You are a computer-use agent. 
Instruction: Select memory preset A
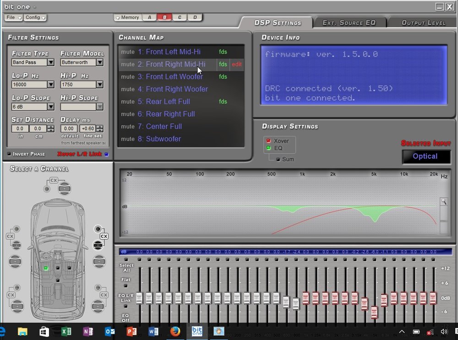click(149, 17)
